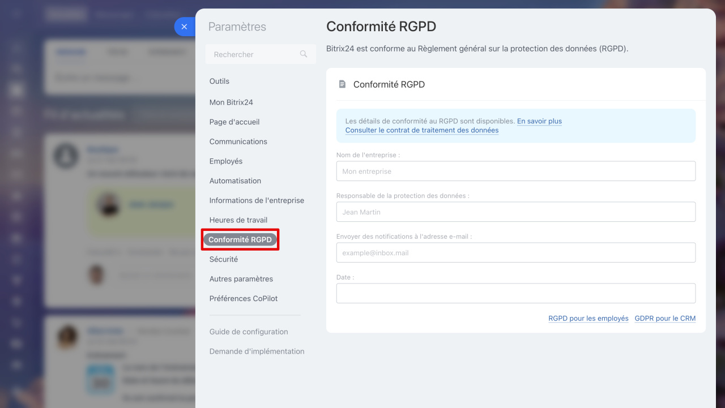Viewport: 725px width, 408px height.
Task: Click the Paramètres panel heading
Action: click(237, 27)
